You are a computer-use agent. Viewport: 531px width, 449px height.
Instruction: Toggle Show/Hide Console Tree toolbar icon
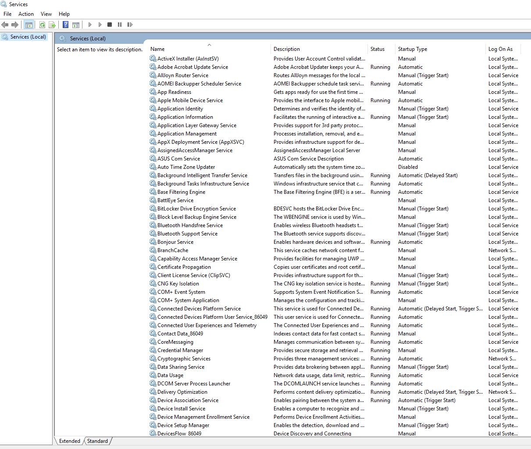(29, 25)
